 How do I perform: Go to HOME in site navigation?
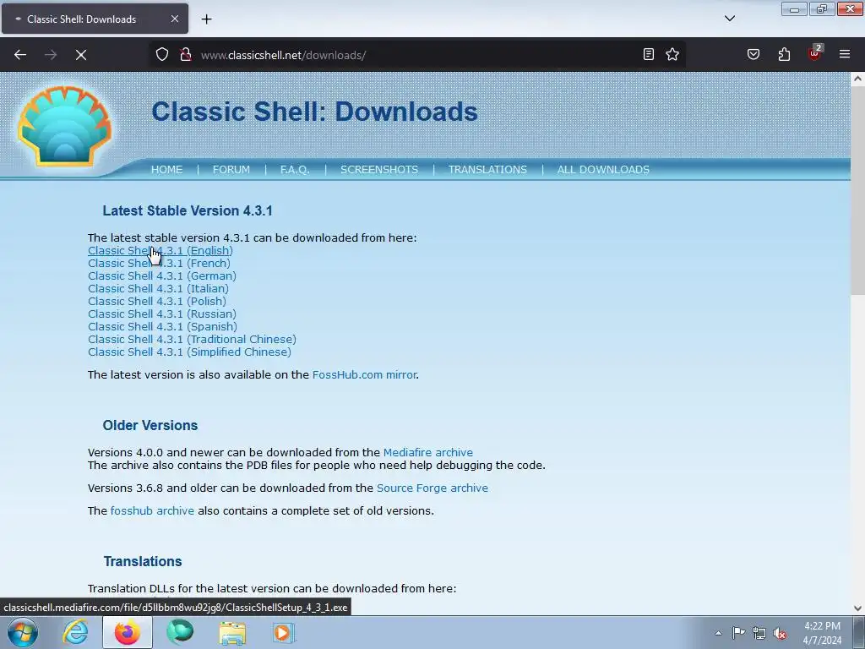(x=166, y=169)
